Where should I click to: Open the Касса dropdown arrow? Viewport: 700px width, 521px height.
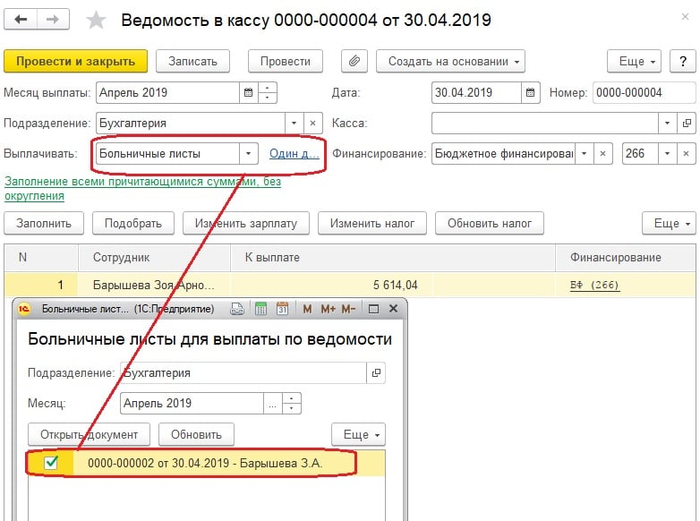pyautogui.click(x=667, y=123)
